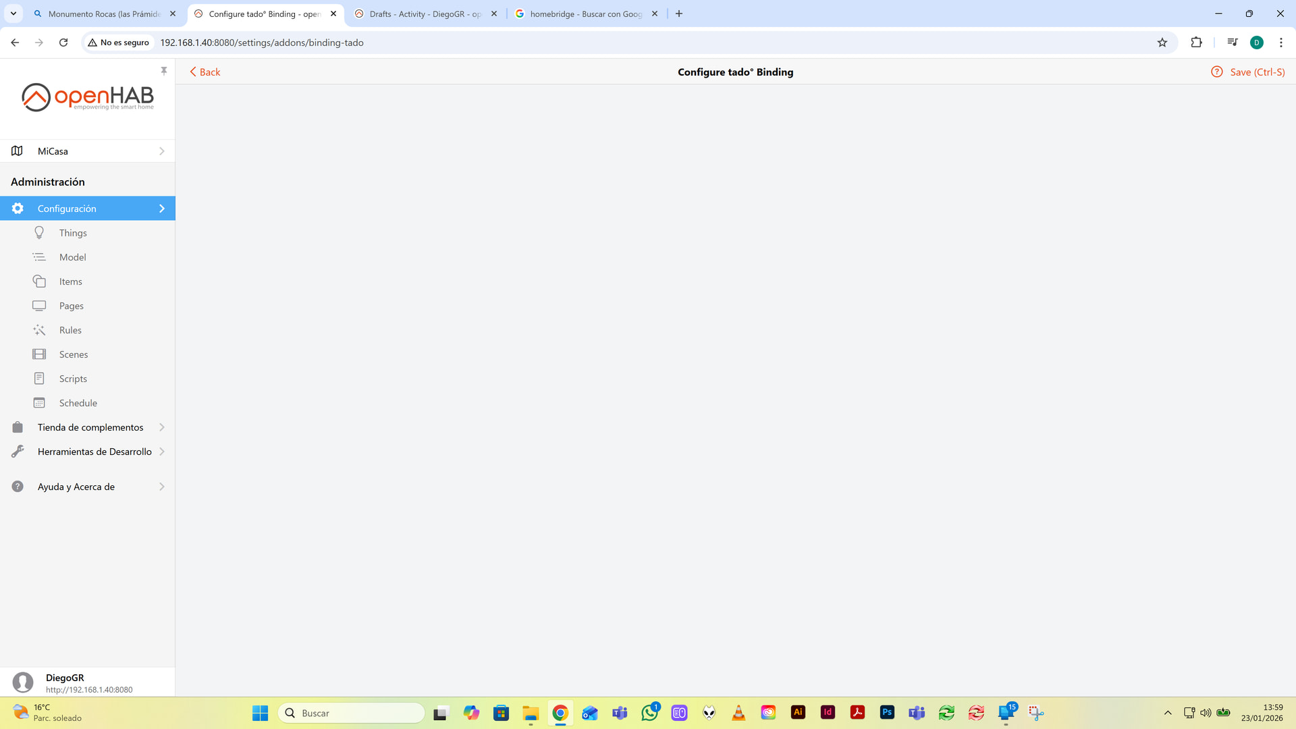Screen dimensions: 1296x729
Task: Click the Schedule calendar icon
Action: point(39,403)
